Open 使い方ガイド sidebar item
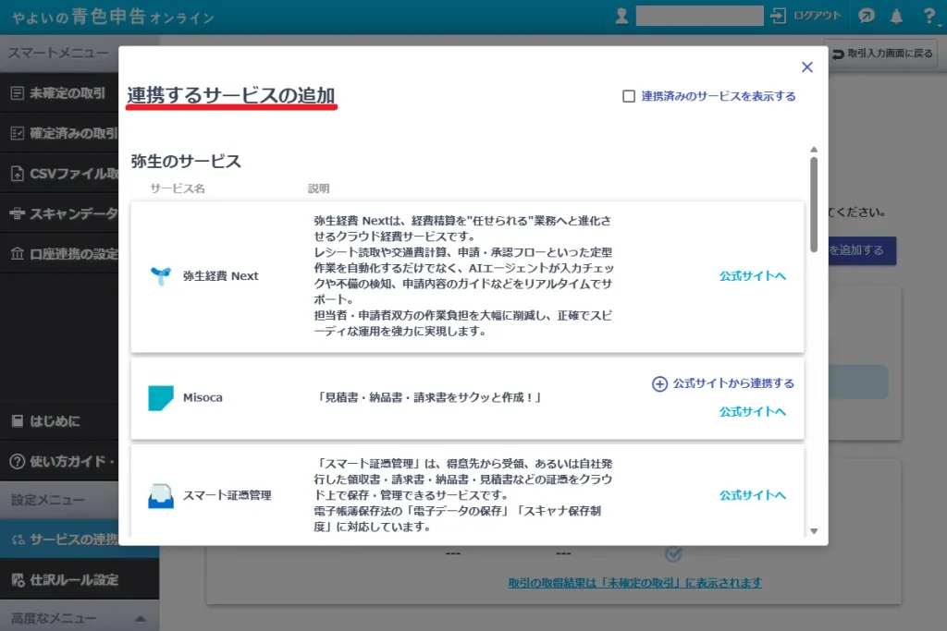 coord(59,462)
